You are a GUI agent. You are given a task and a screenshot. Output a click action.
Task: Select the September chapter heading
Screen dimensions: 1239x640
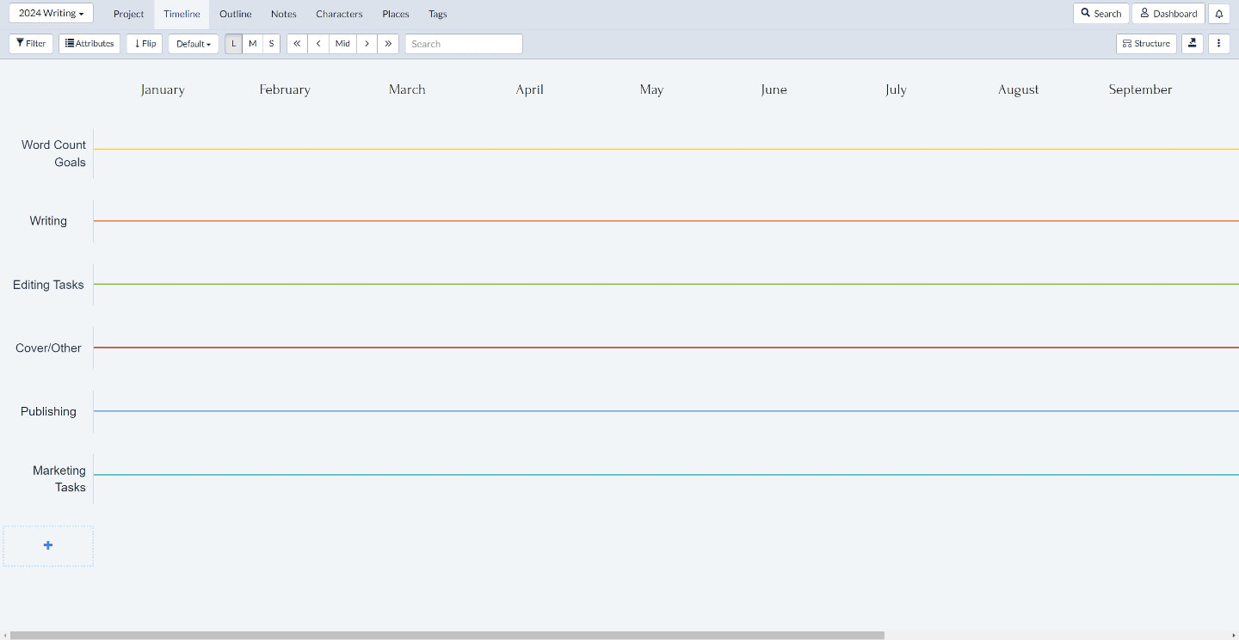click(x=1140, y=89)
